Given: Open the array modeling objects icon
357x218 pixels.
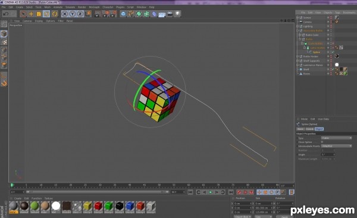Looking at the screenshot, I should point(146,14).
